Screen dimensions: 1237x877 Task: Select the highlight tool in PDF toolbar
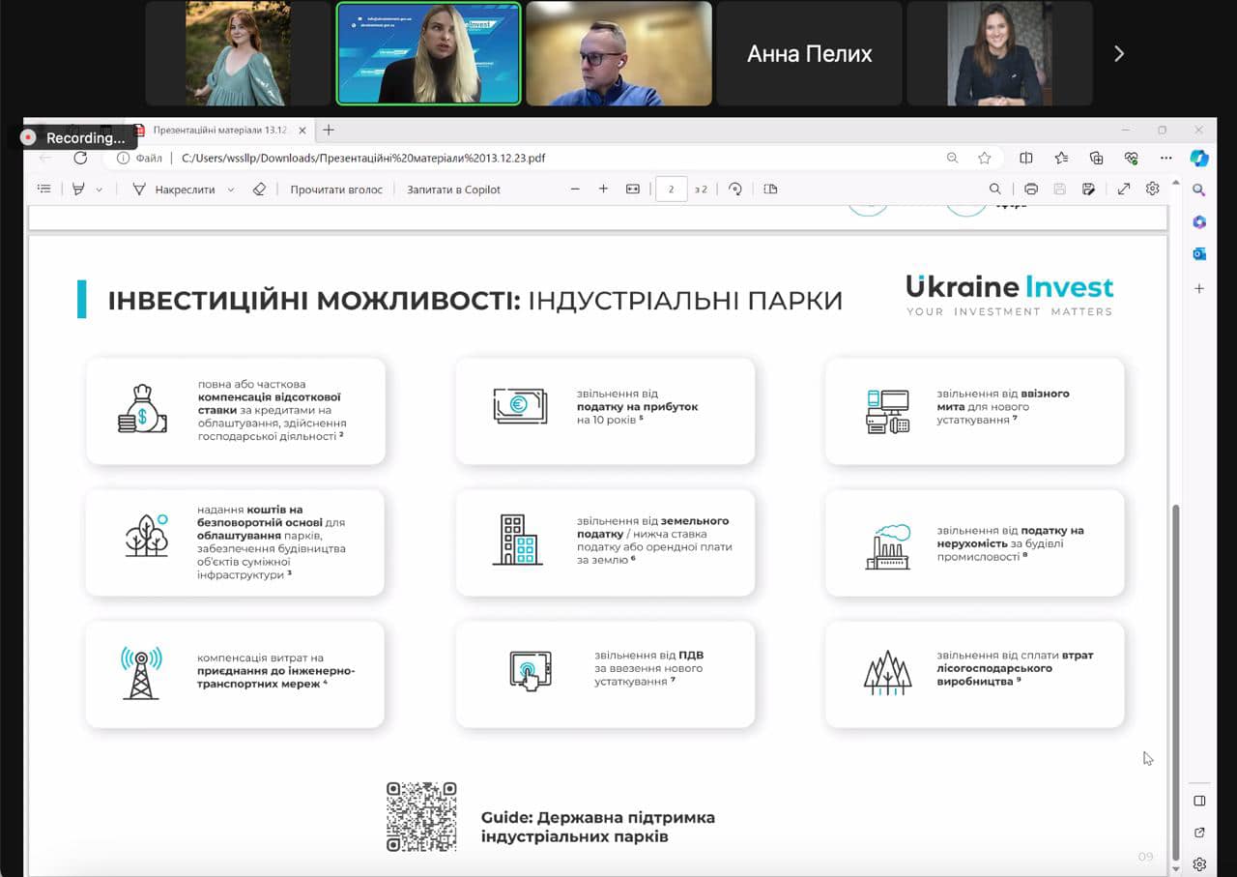(x=79, y=190)
